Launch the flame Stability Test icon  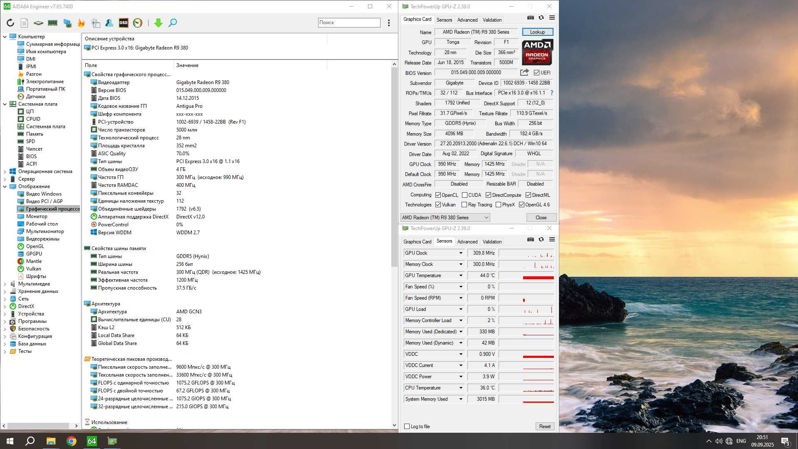click(x=81, y=23)
